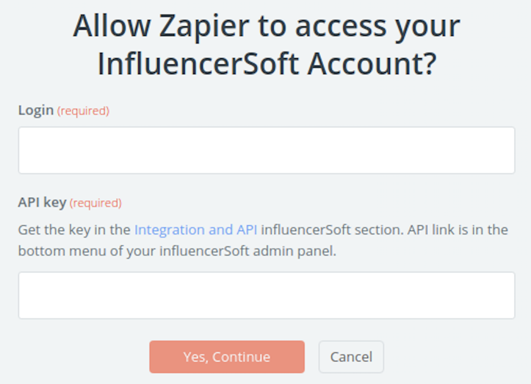
Task: Follow the blue Integration and API hyperlink
Action: pos(195,230)
